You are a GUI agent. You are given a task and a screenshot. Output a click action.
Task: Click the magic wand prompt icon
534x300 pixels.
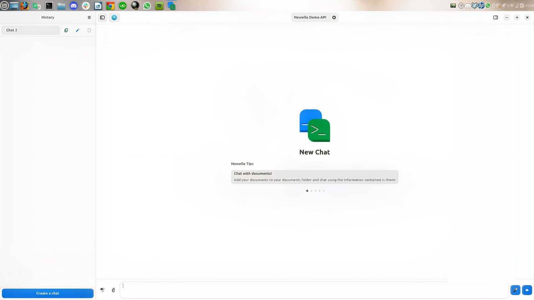pyautogui.click(x=515, y=290)
